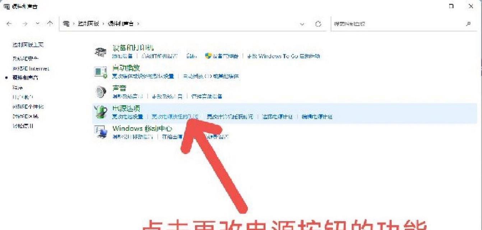
Task: Open the AutoPlay icon
Action: point(101,72)
